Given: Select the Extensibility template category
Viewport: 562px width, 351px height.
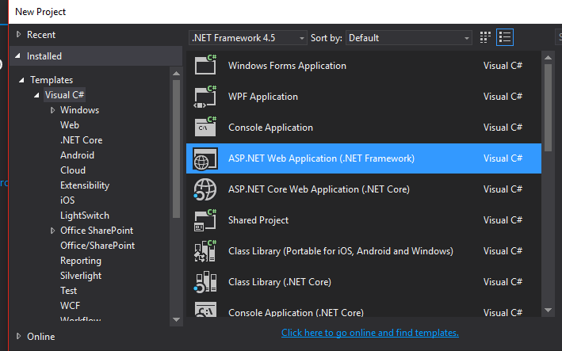Looking at the screenshot, I should pyautogui.click(x=85, y=185).
